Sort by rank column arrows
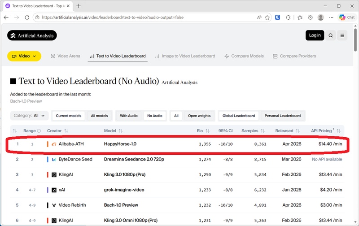This screenshot has height=226, width=359. click(x=15, y=131)
